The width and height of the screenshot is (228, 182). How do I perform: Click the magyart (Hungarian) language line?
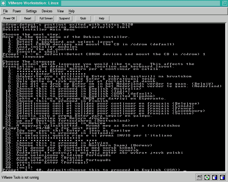pos(93,125)
